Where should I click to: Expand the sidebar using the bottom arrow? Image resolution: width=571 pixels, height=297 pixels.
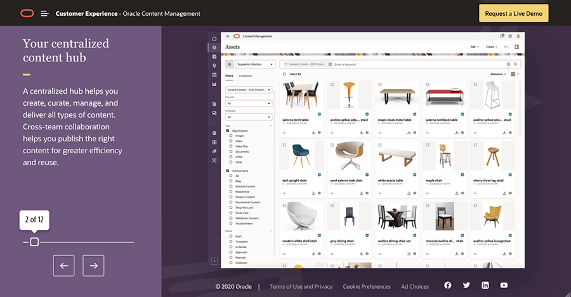[x=214, y=261]
